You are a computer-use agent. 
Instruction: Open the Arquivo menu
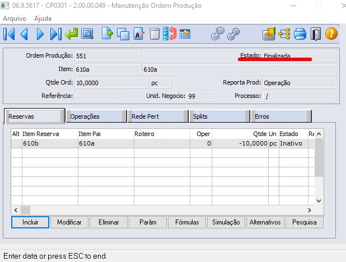tap(15, 18)
